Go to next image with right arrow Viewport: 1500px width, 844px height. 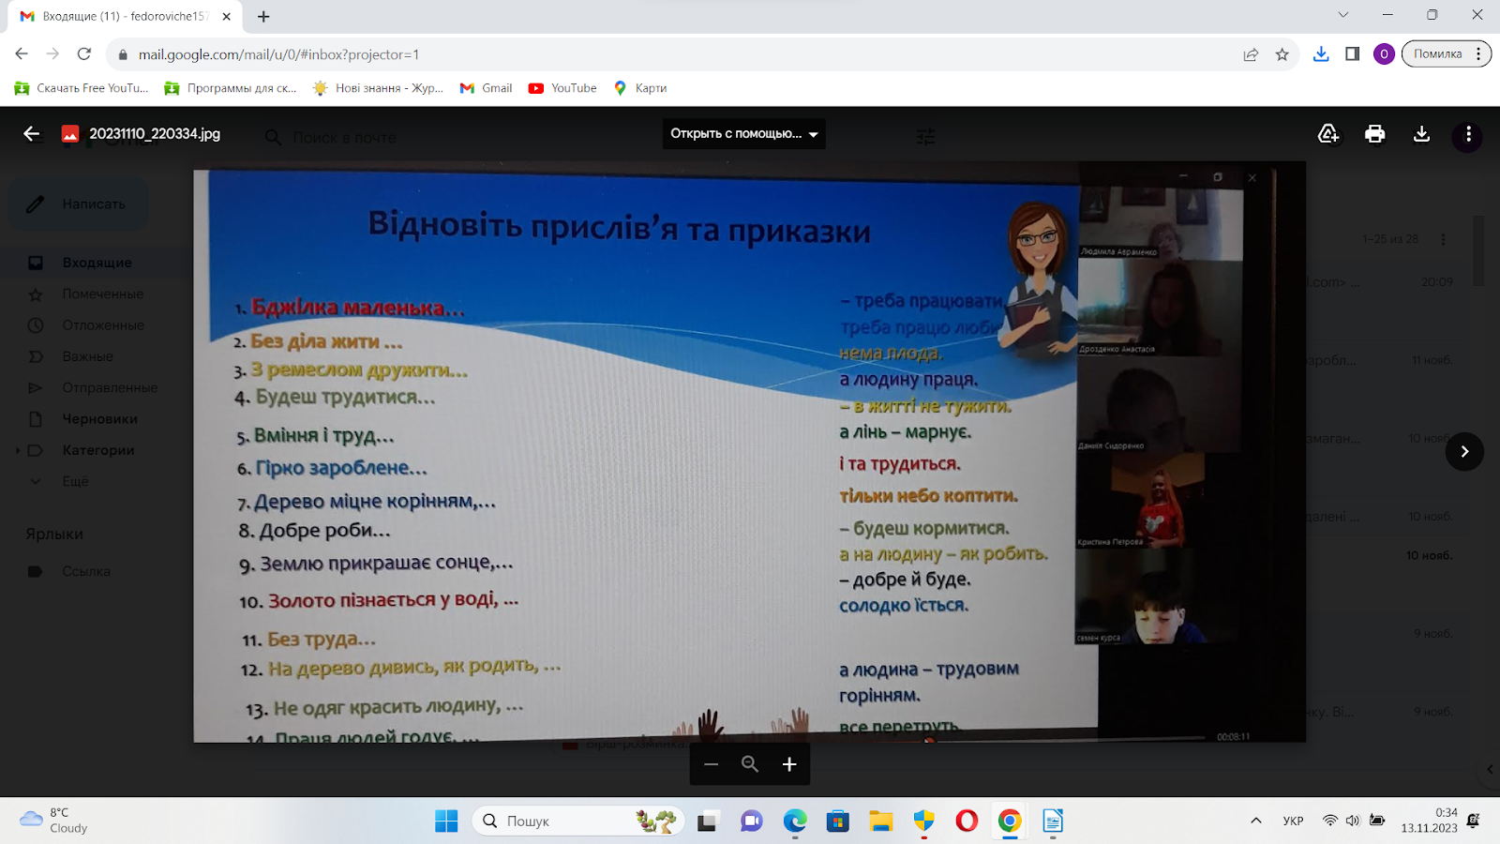(1464, 451)
